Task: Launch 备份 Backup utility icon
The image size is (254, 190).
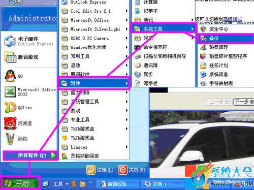Action: pos(203,38)
